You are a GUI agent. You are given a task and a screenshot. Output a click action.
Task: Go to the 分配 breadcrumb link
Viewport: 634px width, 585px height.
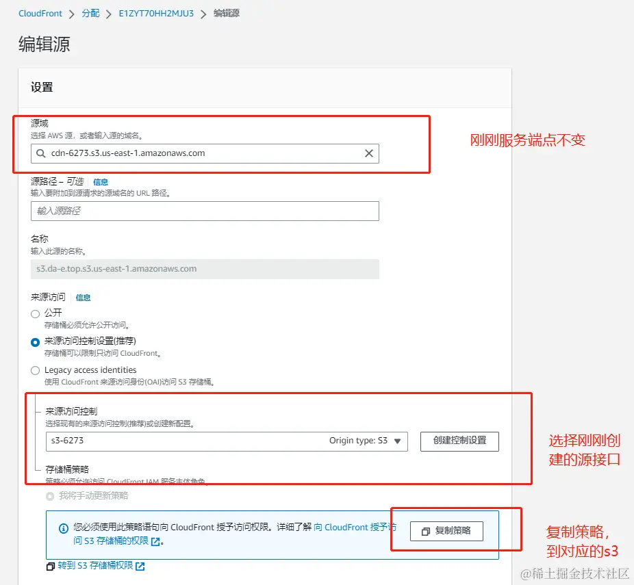pos(90,13)
